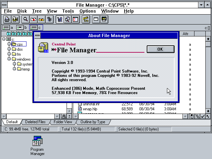This screenshot has width=212, height=159.
Task: Open the Tree menu
Action: pyautogui.click(x=37, y=11)
